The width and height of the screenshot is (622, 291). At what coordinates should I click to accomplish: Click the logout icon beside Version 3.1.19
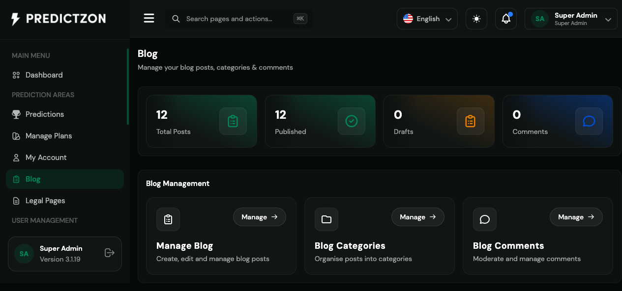(x=110, y=253)
